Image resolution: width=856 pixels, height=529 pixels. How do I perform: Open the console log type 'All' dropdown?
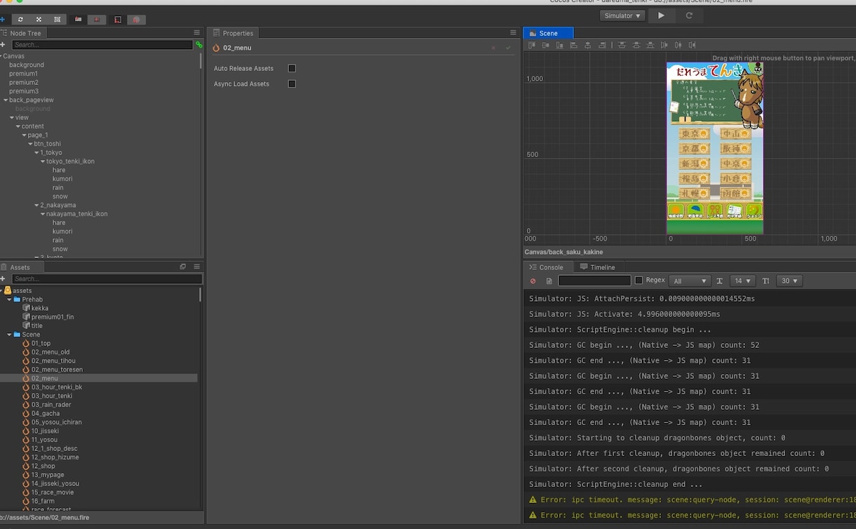click(690, 281)
